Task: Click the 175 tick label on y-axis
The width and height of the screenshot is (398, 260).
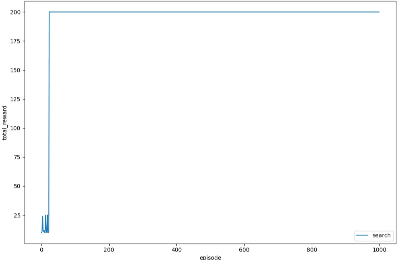Action: coord(17,41)
